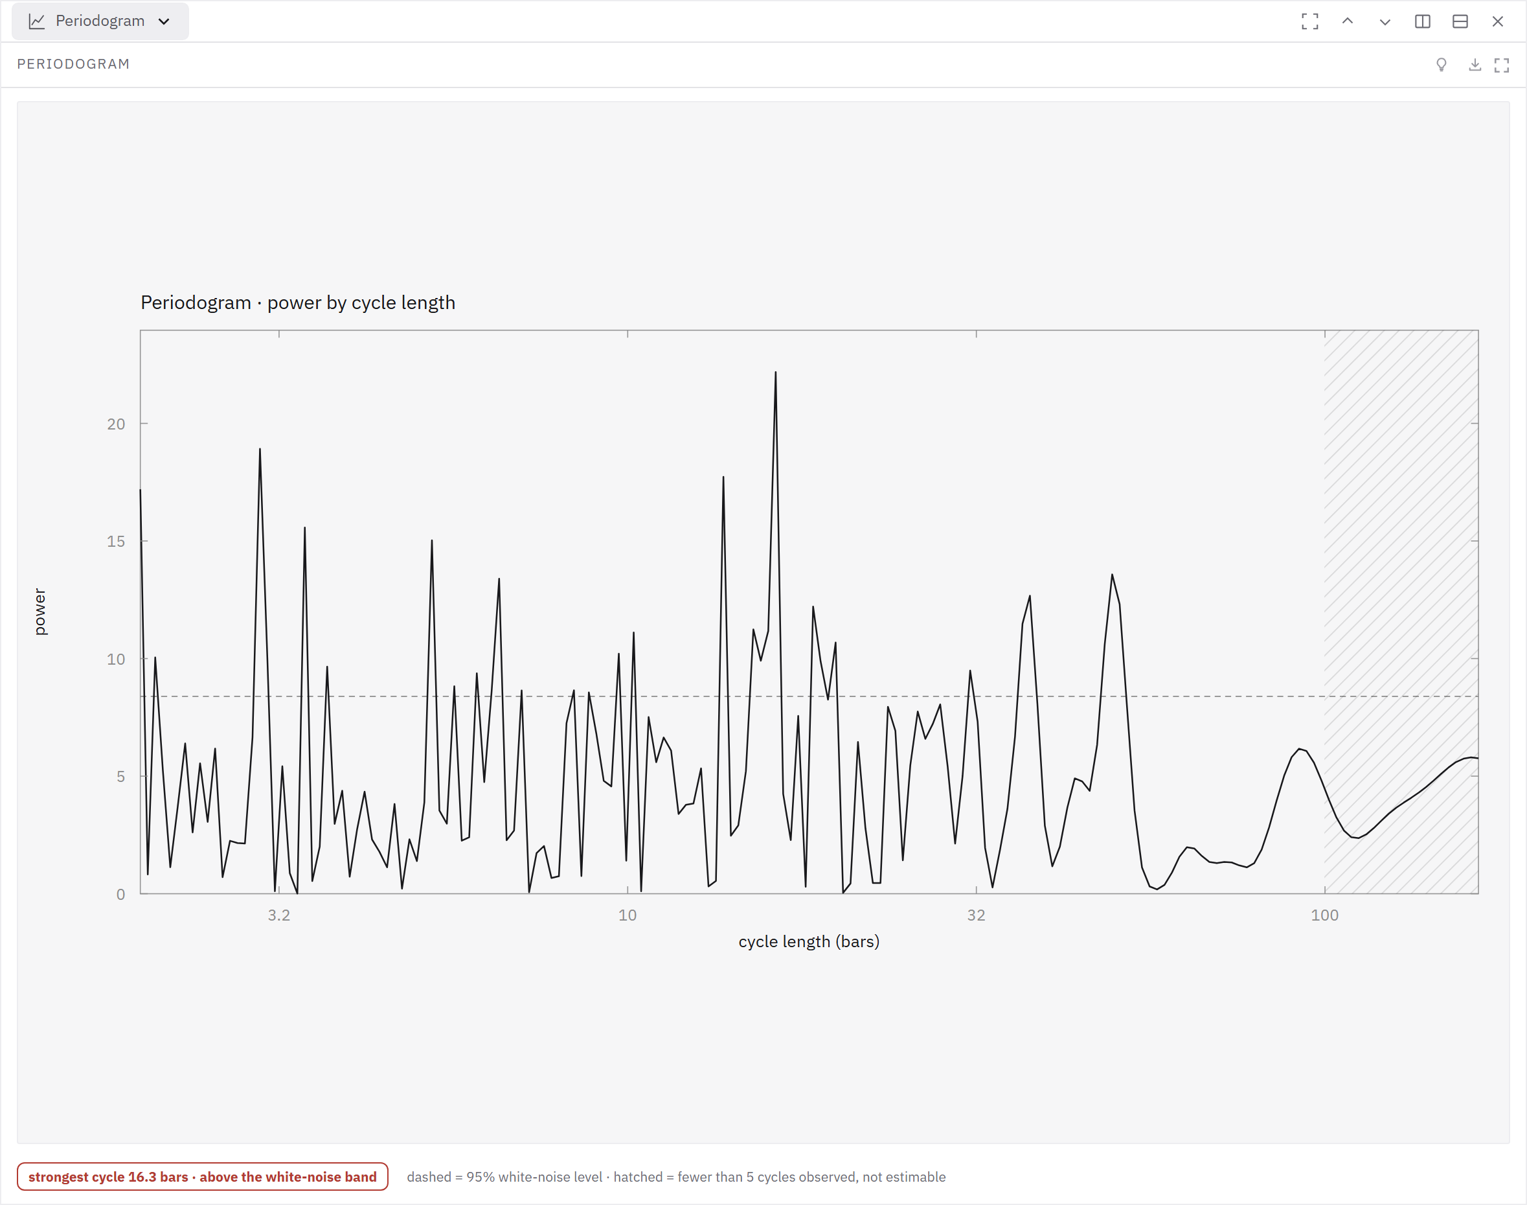Click the strongest cycle 16.3 bars badge
Image resolution: width=1527 pixels, height=1205 pixels.
[203, 1176]
